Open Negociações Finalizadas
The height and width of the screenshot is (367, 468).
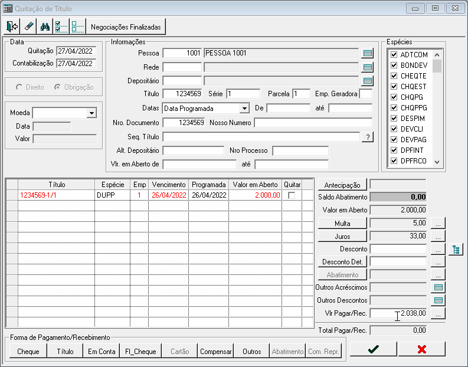tap(126, 27)
